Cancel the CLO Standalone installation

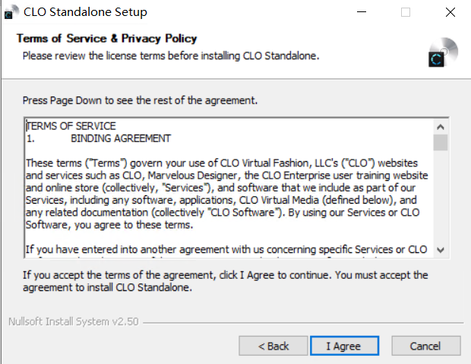[425, 346]
